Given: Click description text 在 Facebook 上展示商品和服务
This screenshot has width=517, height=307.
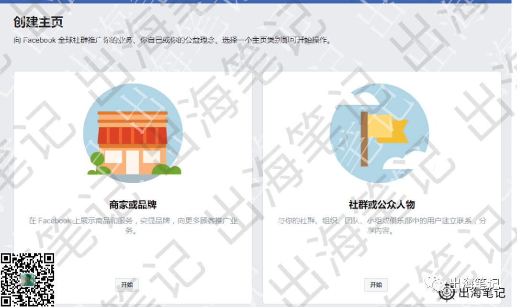Looking at the screenshot, I should point(133,225).
